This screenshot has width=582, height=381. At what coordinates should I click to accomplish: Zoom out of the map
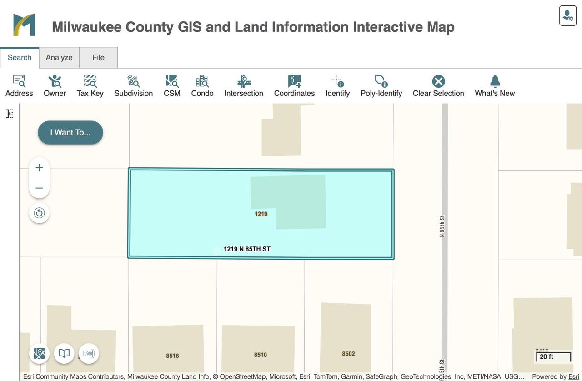(40, 188)
